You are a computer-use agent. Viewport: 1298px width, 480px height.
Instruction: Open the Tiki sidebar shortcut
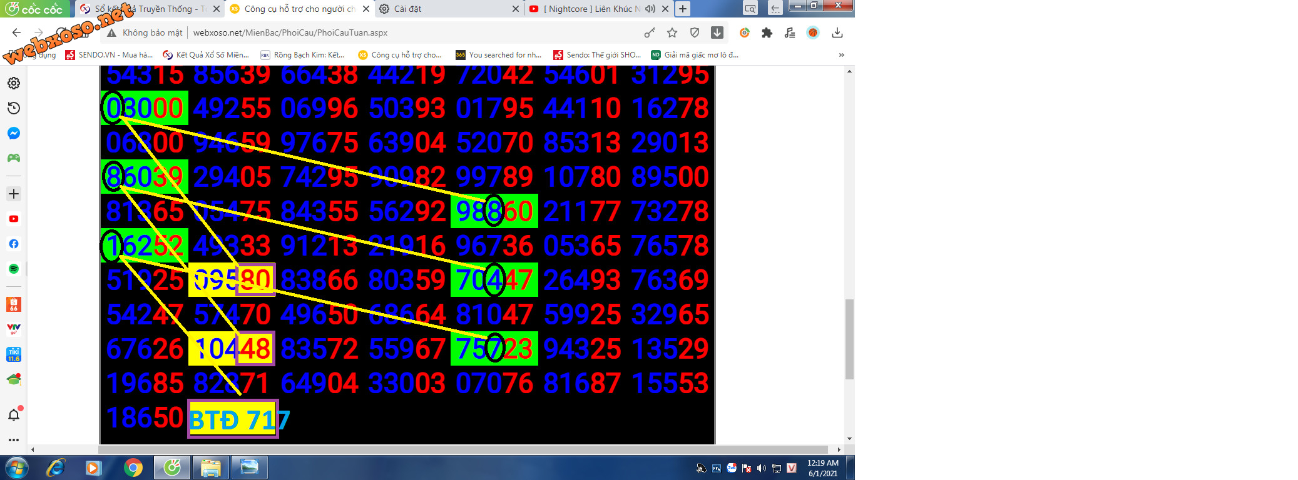(x=14, y=354)
